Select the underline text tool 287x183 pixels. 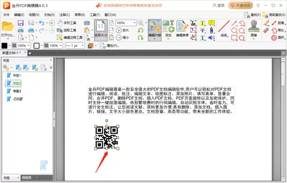202,38
